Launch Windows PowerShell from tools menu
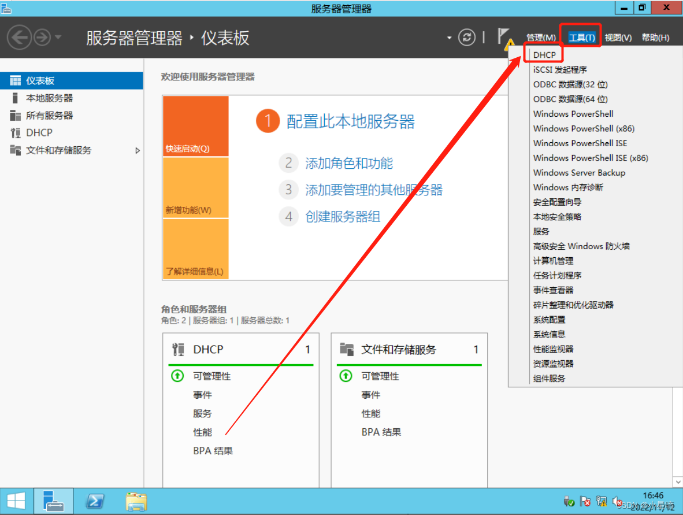Viewport: 683px width, 515px height. pos(573,114)
